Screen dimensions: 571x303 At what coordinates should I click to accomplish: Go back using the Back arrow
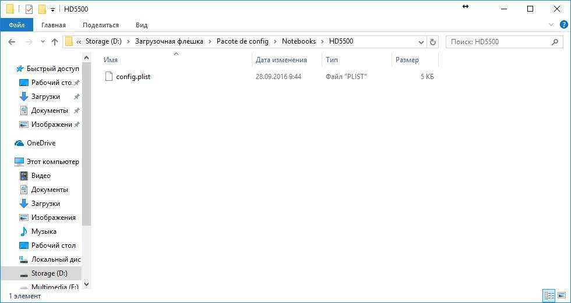coord(12,42)
